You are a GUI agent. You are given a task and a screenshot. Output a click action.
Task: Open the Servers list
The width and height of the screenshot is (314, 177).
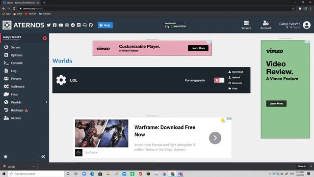(246, 25)
